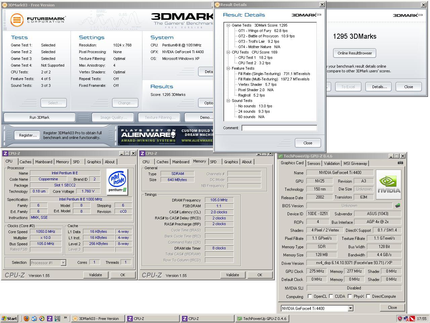Open CPU-Z from the quick launch icon
Image resolution: width=430 pixels, height=323 pixels.
coord(49,318)
